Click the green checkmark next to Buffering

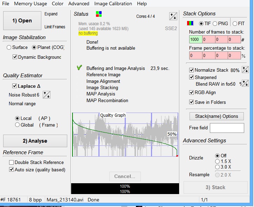pyautogui.click(x=79, y=68)
